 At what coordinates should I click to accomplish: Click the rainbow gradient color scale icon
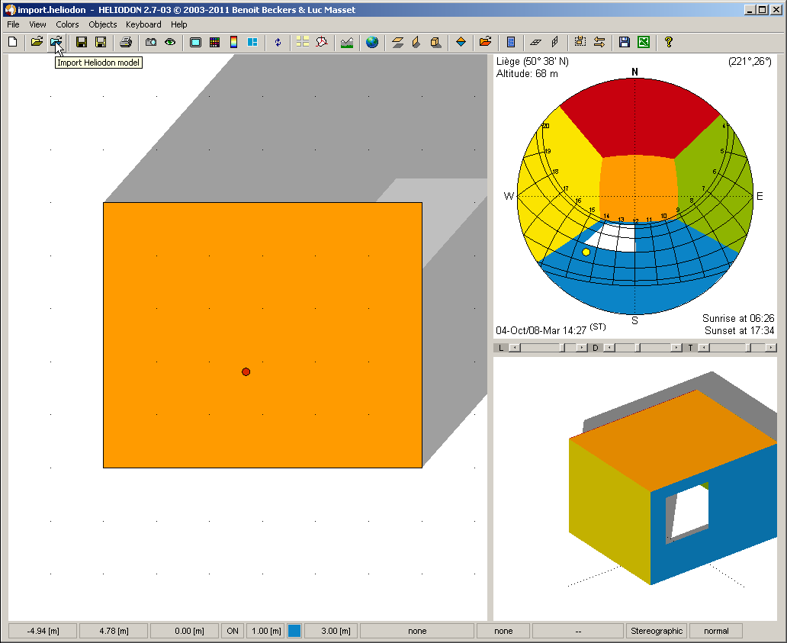pos(233,42)
